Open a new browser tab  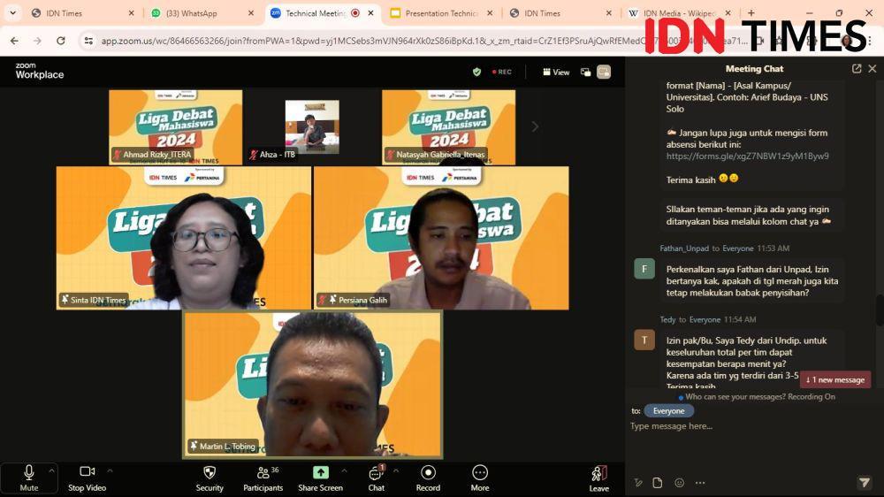tap(751, 13)
